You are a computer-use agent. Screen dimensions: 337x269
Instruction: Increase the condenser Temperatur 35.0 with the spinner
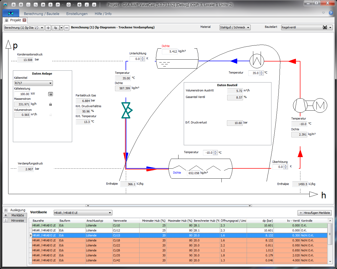pos(261,72)
